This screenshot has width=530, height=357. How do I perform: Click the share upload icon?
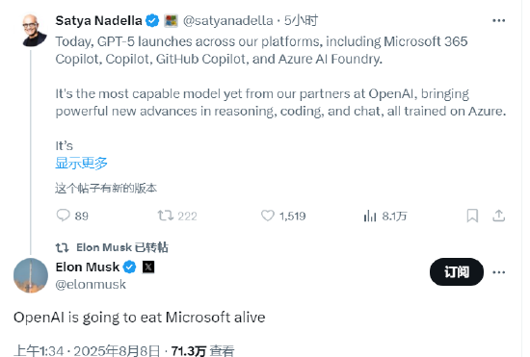[498, 216]
